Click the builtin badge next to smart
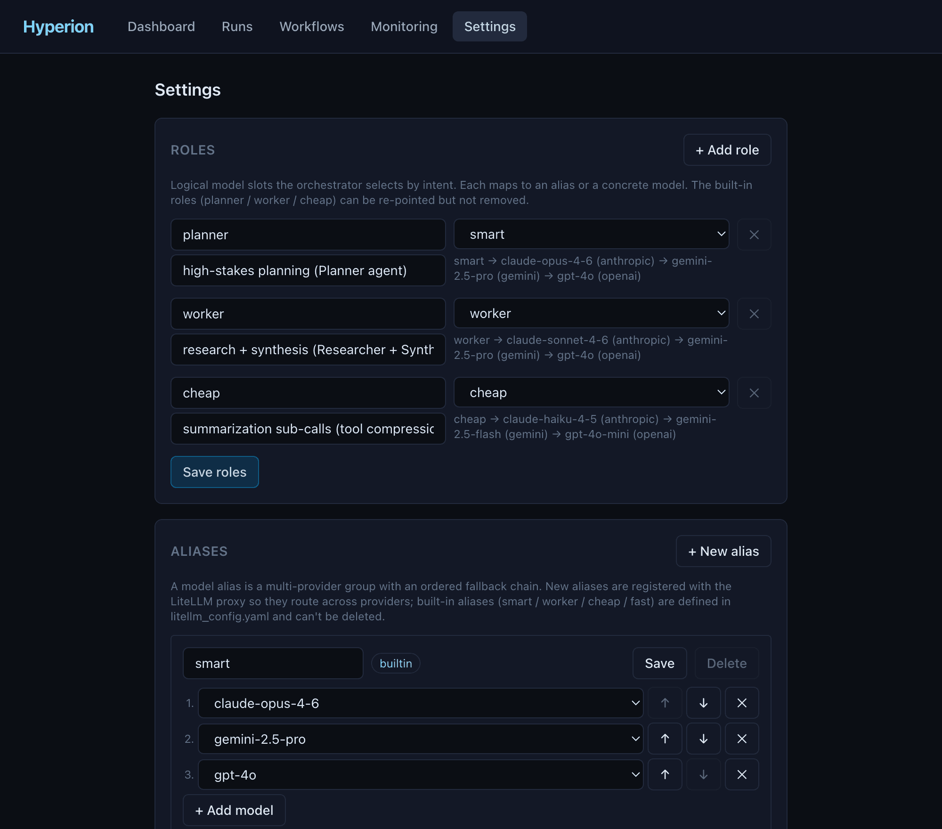 (396, 663)
